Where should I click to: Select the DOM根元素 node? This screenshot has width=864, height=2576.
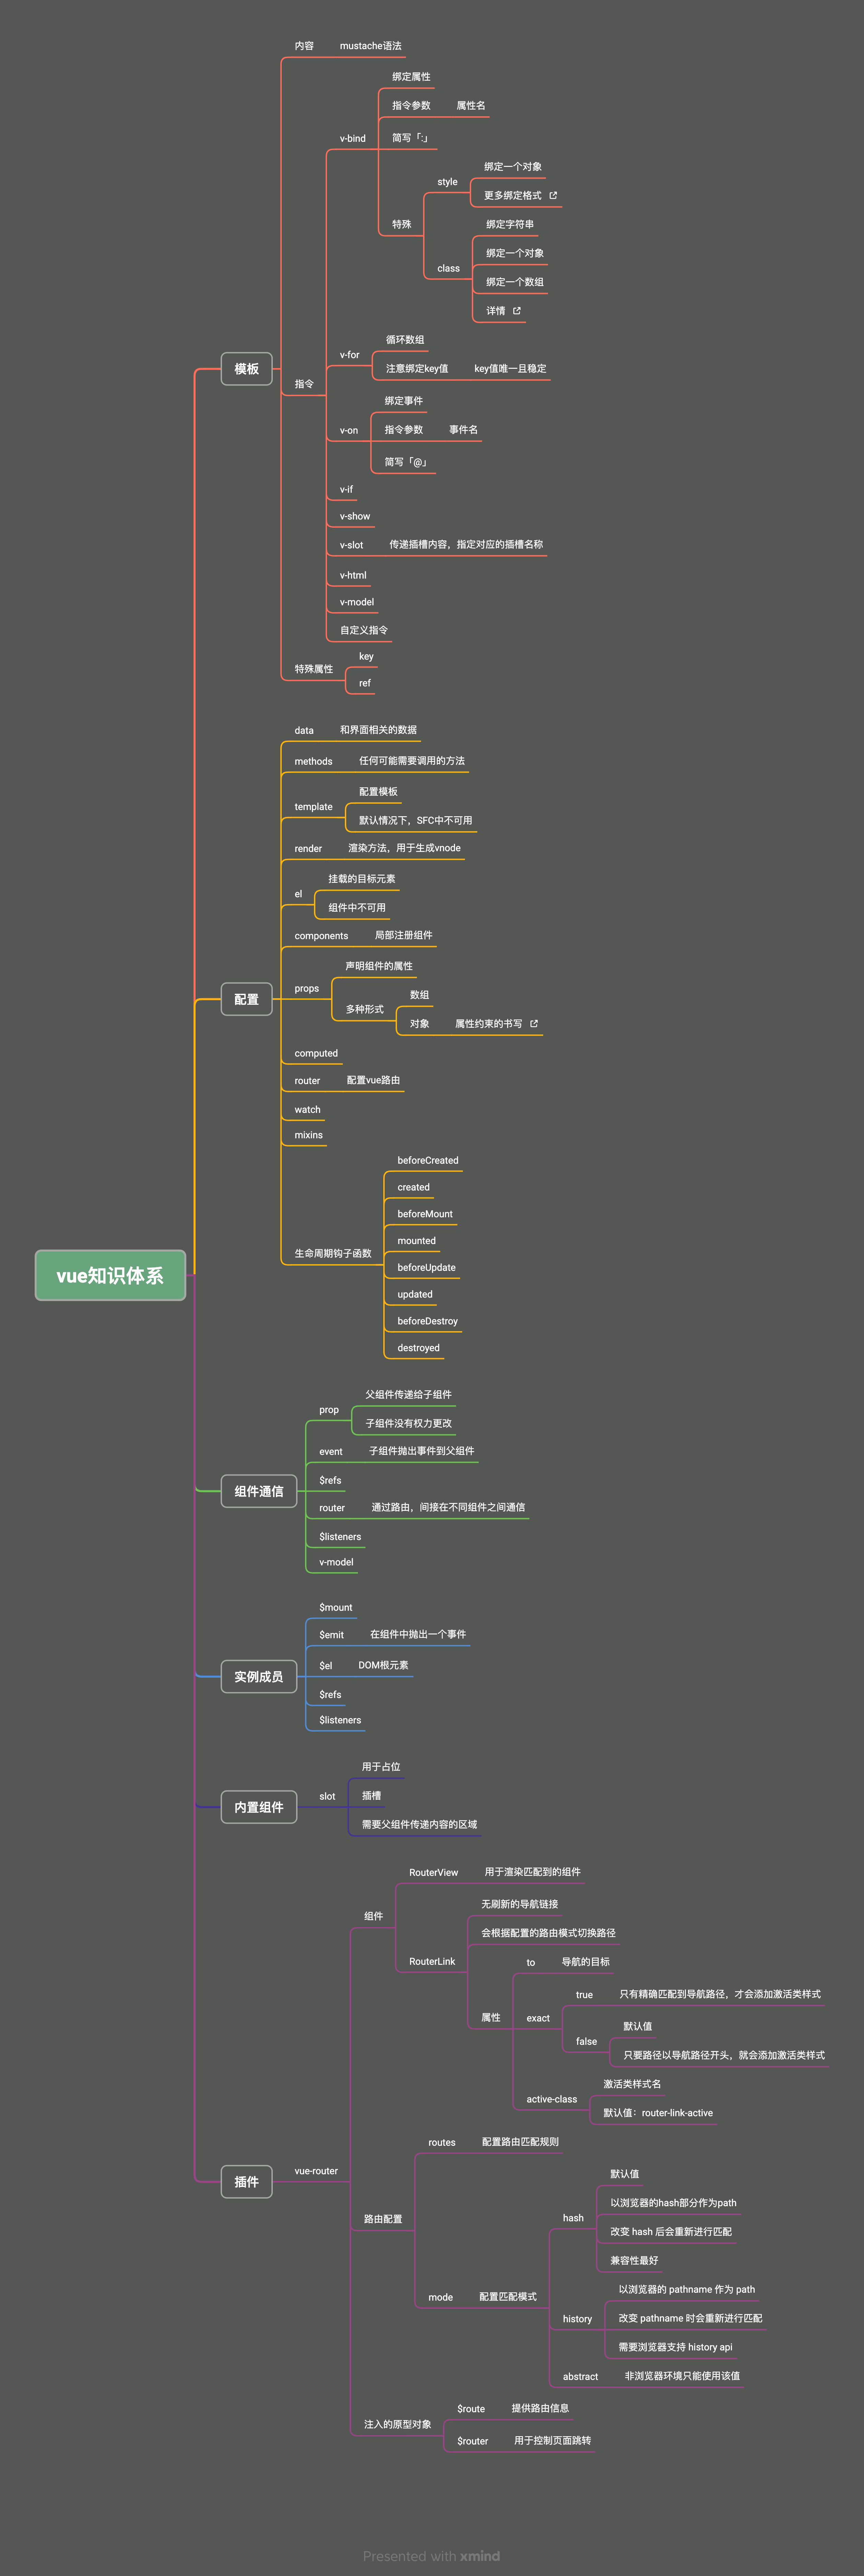(x=384, y=1666)
